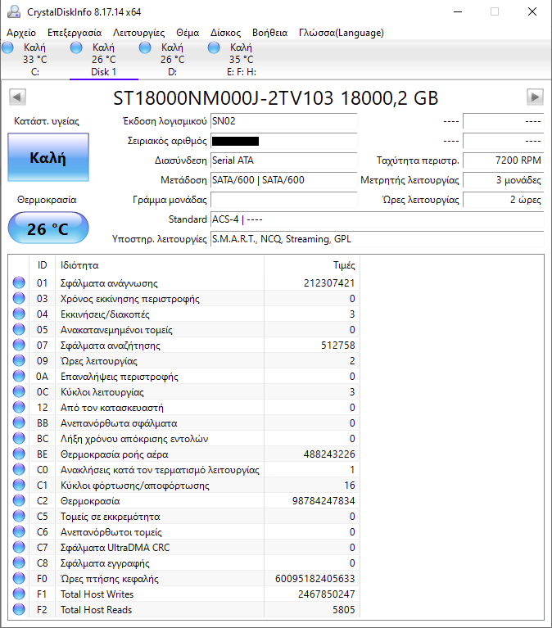Viewport: 552px width, 628px height.
Task: Click the Τιμές column header
Action: click(312, 265)
